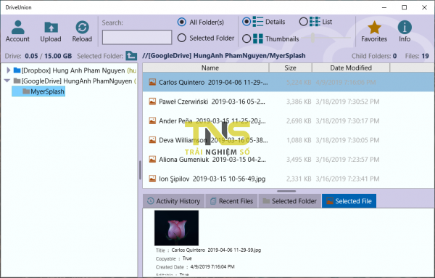The height and width of the screenshot is (278, 435).
Task: Open the Account panel
Action: coord(17,31)
